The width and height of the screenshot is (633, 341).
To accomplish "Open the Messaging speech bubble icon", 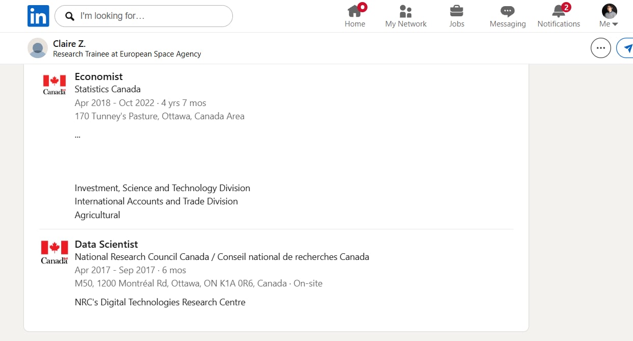I will tap(508, 12).
